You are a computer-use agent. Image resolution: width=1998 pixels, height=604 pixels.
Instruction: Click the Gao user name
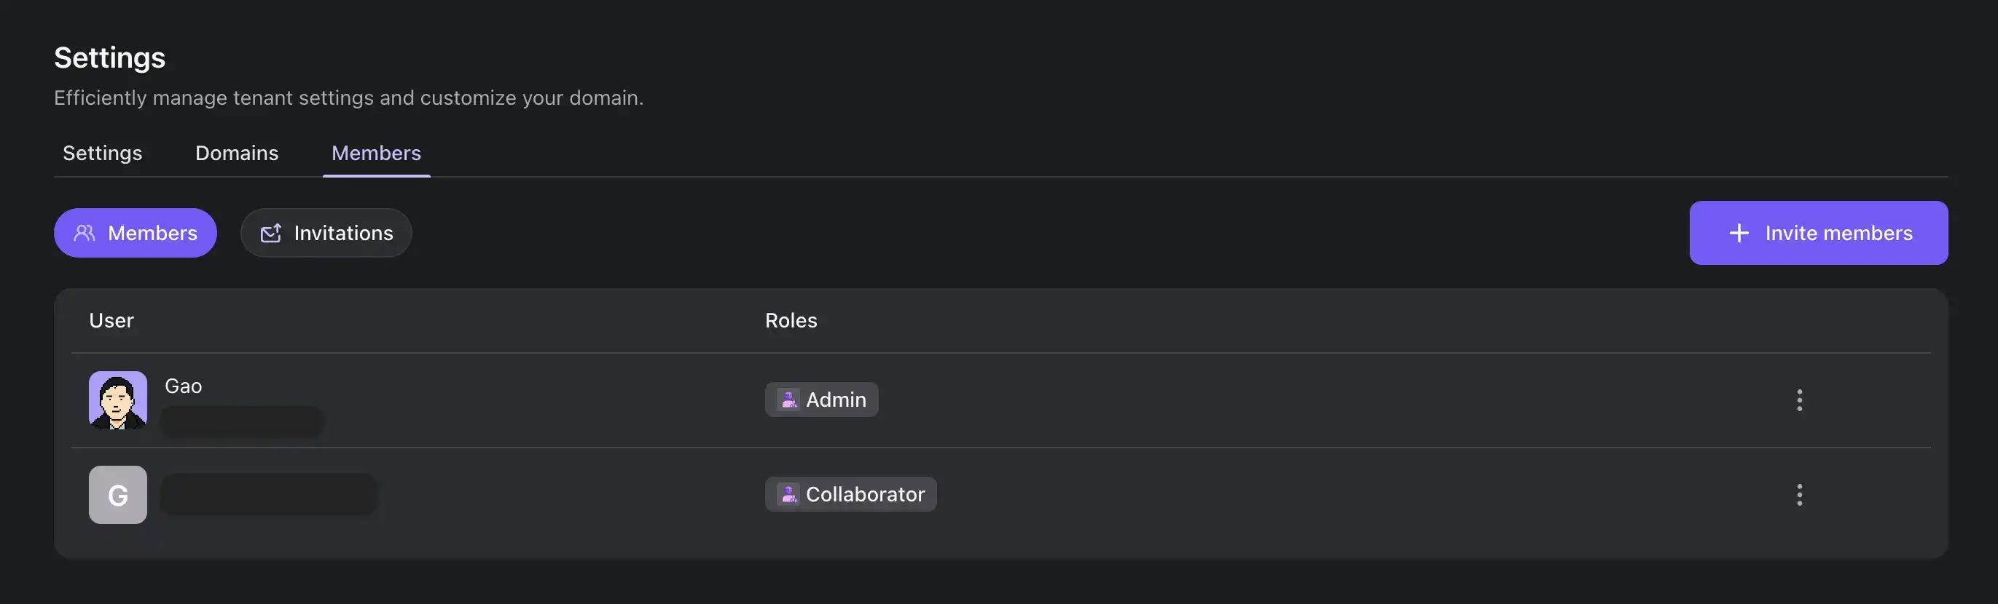coord(183,386)
